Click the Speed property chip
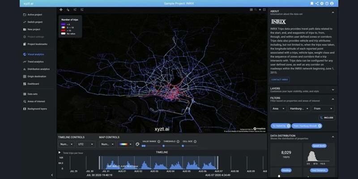The width and height of the screenshot is (358, 179). (x=319, y=146)
